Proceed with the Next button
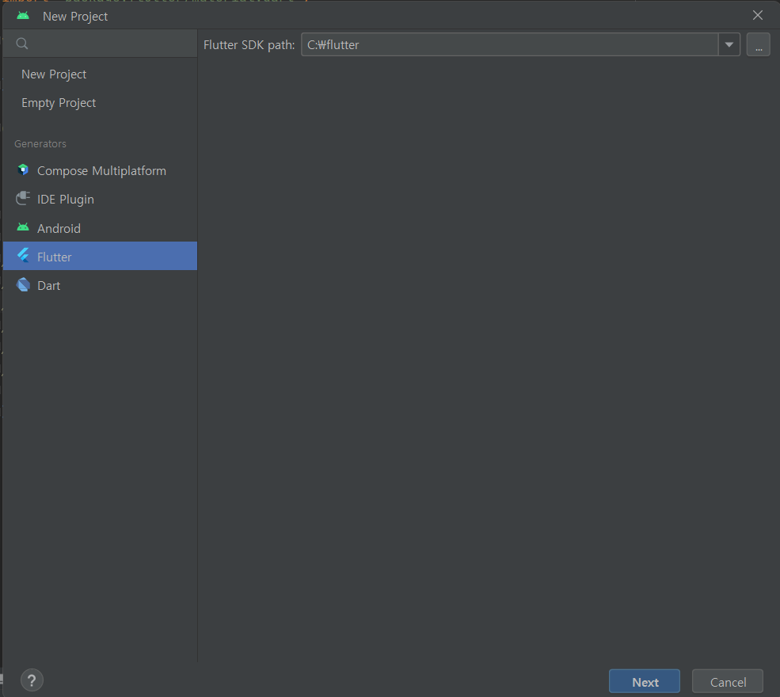Image resolution: width=780 pixels, height=697 pixels. pyautogui.click(x=645, y=682)
